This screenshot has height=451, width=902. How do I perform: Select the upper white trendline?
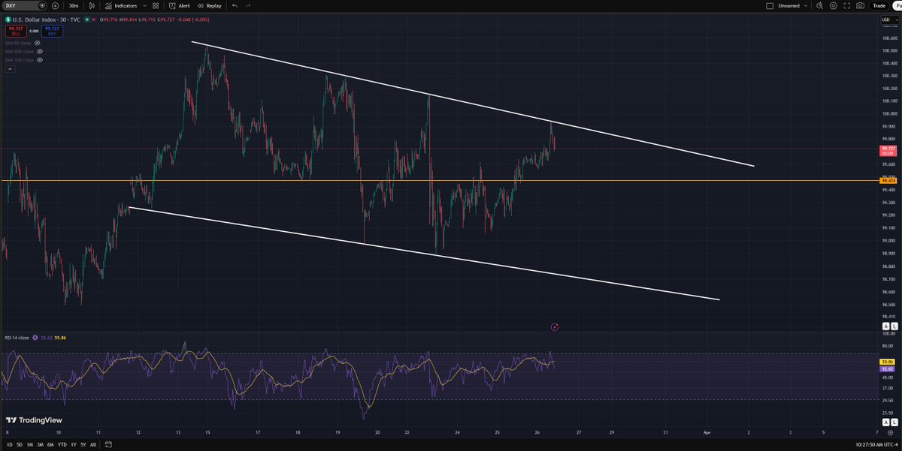(x=472, y=104)
